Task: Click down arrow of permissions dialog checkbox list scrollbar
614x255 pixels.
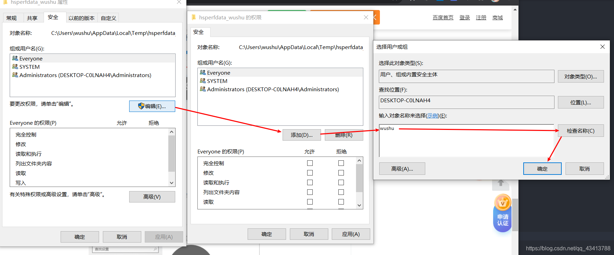Action: (359, 205)
